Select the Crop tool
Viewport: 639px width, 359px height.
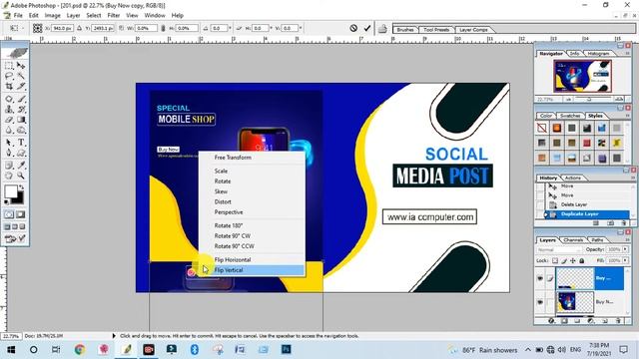click(9, 87)
